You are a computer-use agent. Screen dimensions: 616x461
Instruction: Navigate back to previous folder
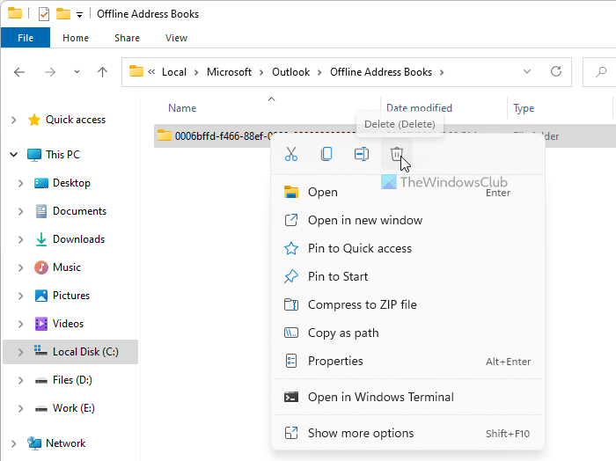[19, 72]
